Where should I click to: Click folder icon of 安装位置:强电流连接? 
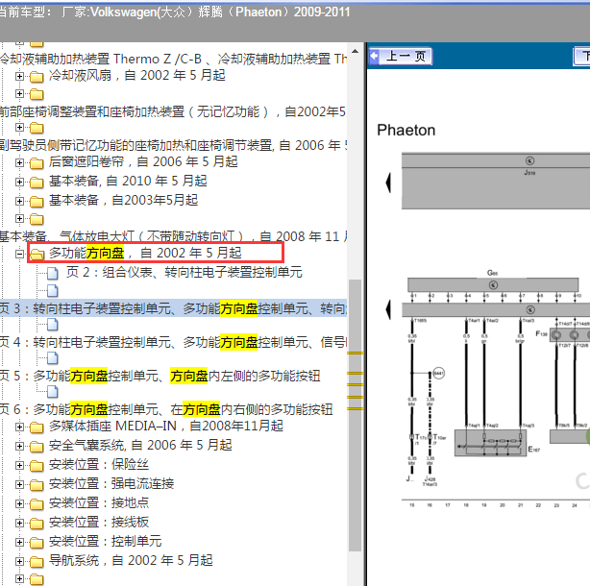[37, 485]
